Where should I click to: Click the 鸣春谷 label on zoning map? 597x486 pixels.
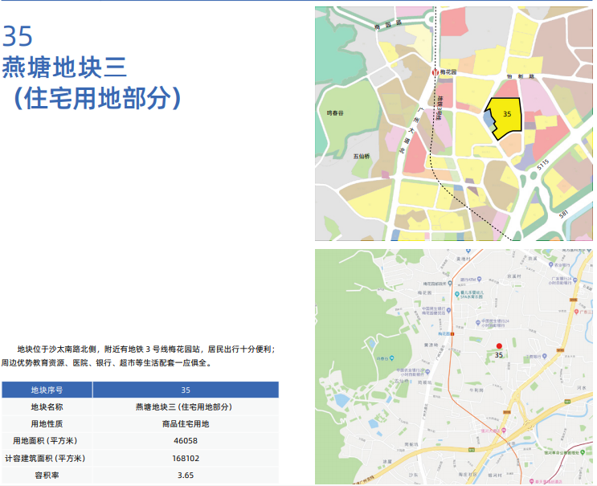pos(335,113)
